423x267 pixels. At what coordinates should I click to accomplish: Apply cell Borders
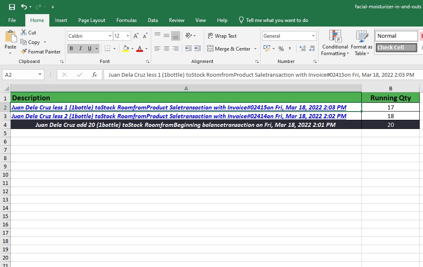tap(107, 49)
